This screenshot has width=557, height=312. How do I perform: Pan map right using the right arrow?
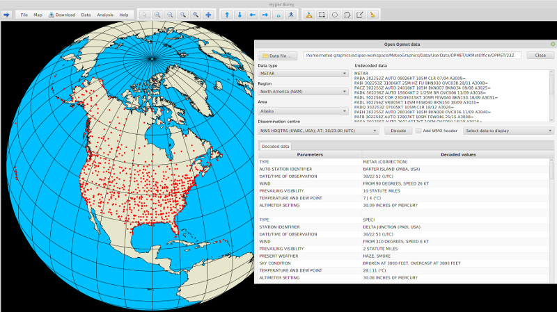[x=265, y=15]
